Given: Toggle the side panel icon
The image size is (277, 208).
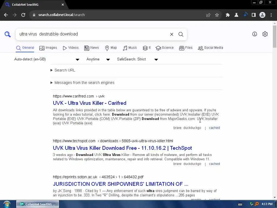Looking at the screenshot, I should [x=254, y=15].
